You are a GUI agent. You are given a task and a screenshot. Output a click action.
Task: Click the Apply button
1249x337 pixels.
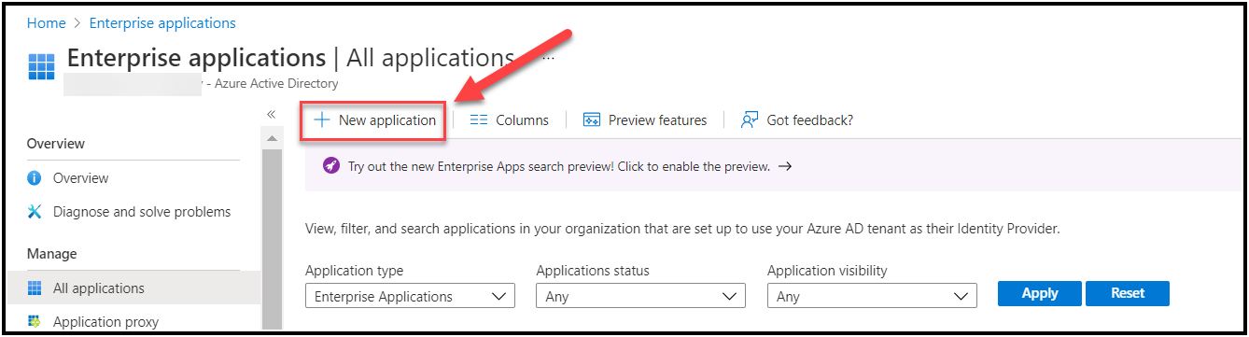[1040, 293]
